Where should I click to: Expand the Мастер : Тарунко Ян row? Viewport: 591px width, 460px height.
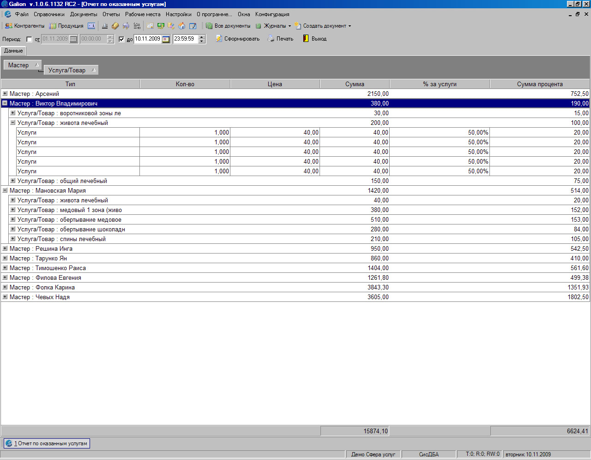click(5, 258)
